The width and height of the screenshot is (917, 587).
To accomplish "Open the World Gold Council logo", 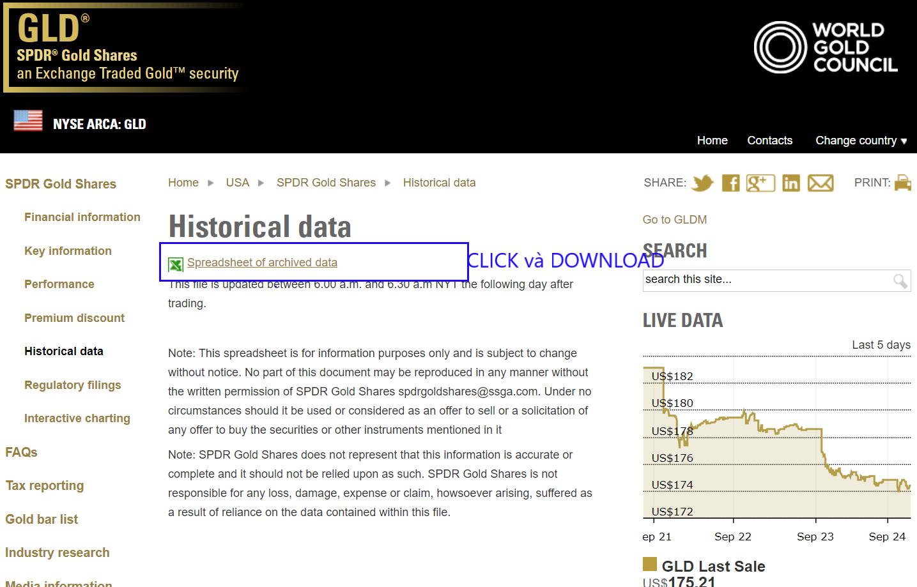I will 826,47.
